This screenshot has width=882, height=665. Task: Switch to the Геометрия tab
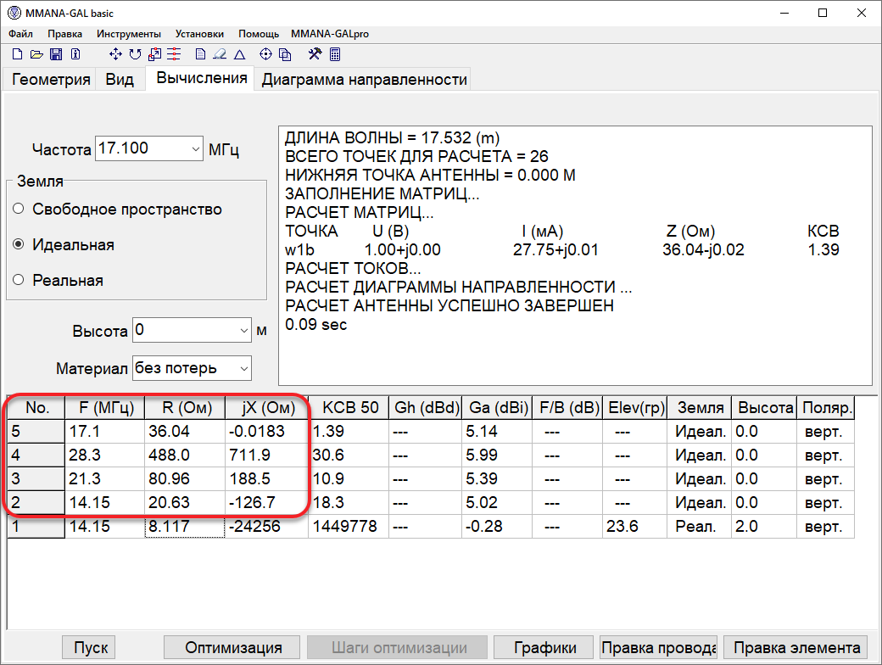pos(51,80)
